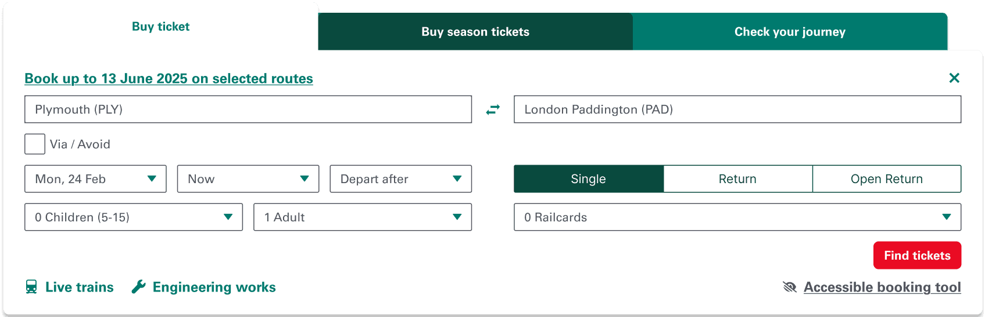Select the Single journey type
This screenshot has width=985, height=317.
[588, 179]
